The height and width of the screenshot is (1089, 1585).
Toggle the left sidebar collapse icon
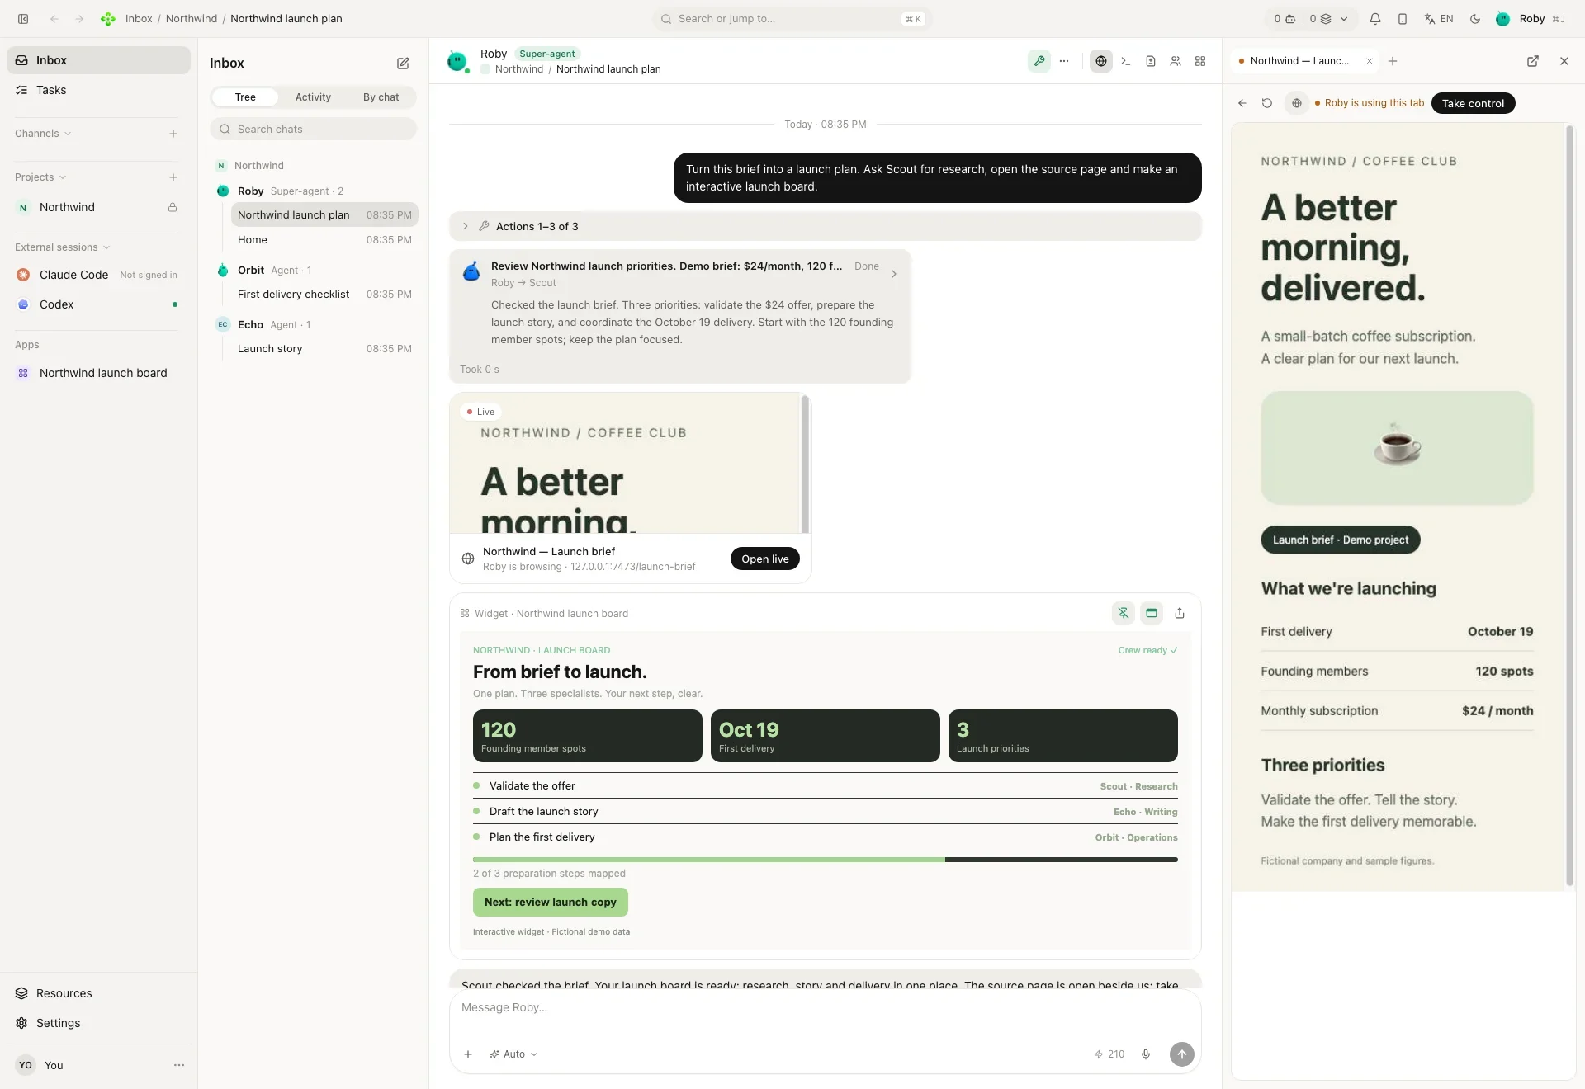pos(23,19)
